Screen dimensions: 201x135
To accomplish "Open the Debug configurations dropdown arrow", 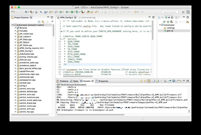I will click(69, 12).
